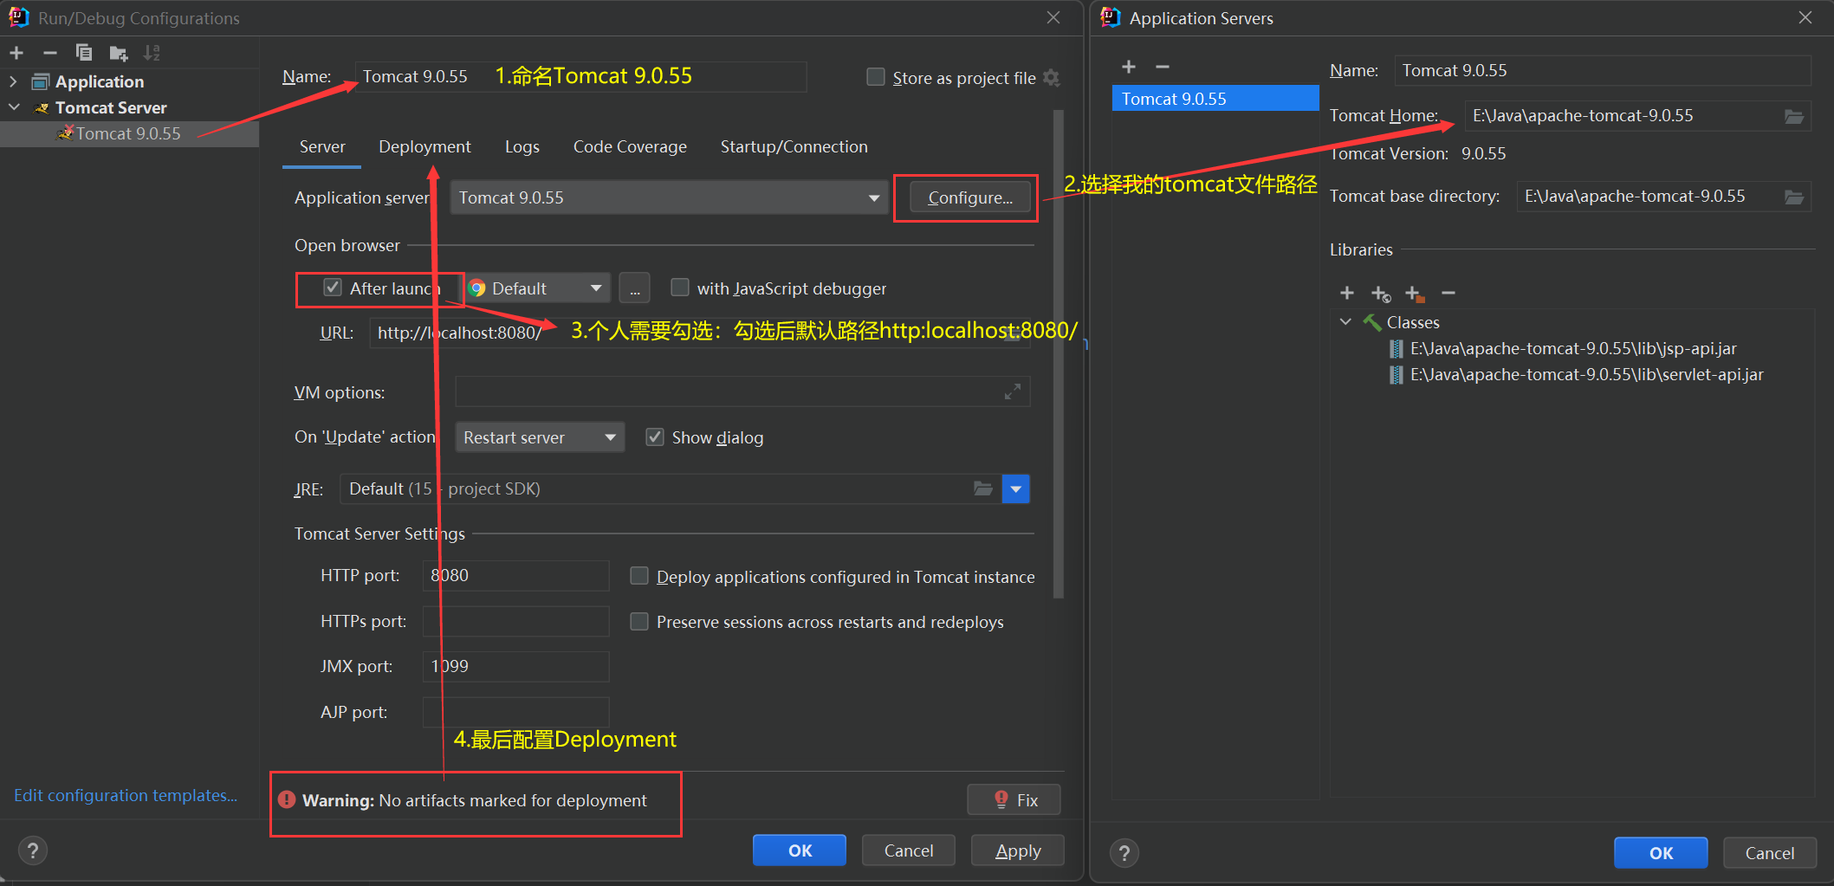This screenshot has height=886, width=1834.
Task: Enable the Store as project file checkbox
Action: point(875,77)
